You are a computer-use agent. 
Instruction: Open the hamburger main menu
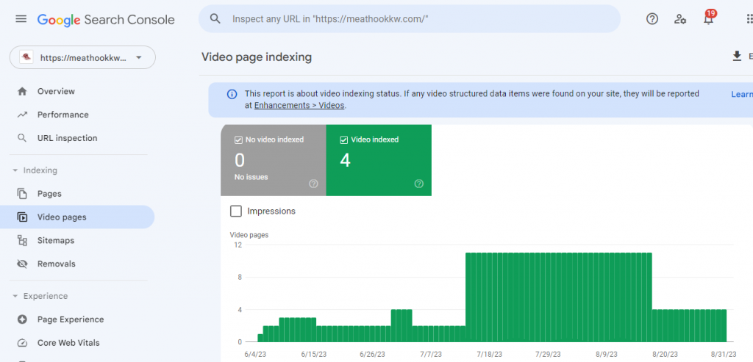tap(21, 19)
